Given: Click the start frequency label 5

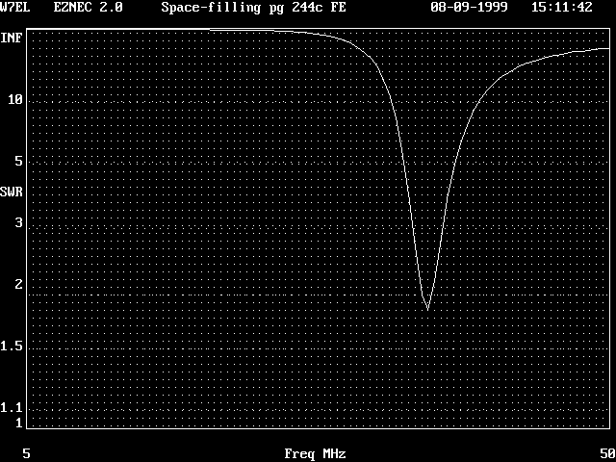Looking at the screenshot, I should pyautogui.click(x=26, y=453).
